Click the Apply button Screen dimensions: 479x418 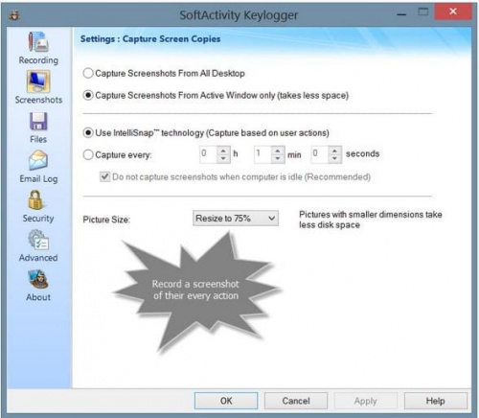[x=365, y=401]
